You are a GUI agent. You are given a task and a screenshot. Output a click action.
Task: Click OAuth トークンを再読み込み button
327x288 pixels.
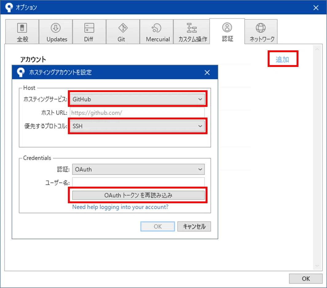pos(138,195)
